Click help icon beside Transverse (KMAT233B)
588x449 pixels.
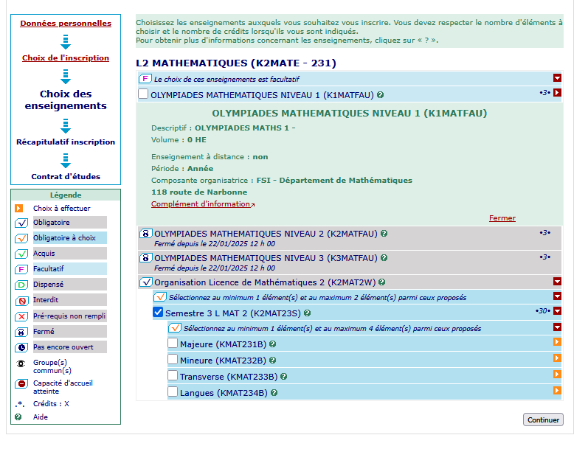coord(283,377)
